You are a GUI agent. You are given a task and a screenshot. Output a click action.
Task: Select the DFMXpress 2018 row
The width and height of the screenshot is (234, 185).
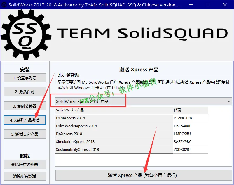coord(131,118)
